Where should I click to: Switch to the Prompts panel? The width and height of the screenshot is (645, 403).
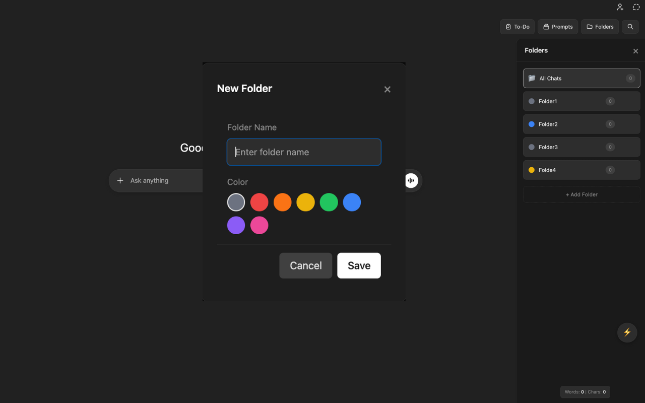click(558, 27)
